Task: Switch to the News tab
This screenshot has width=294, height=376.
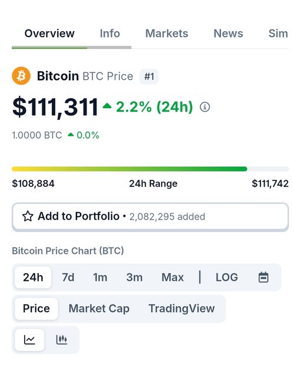Action: pos(228,33)
